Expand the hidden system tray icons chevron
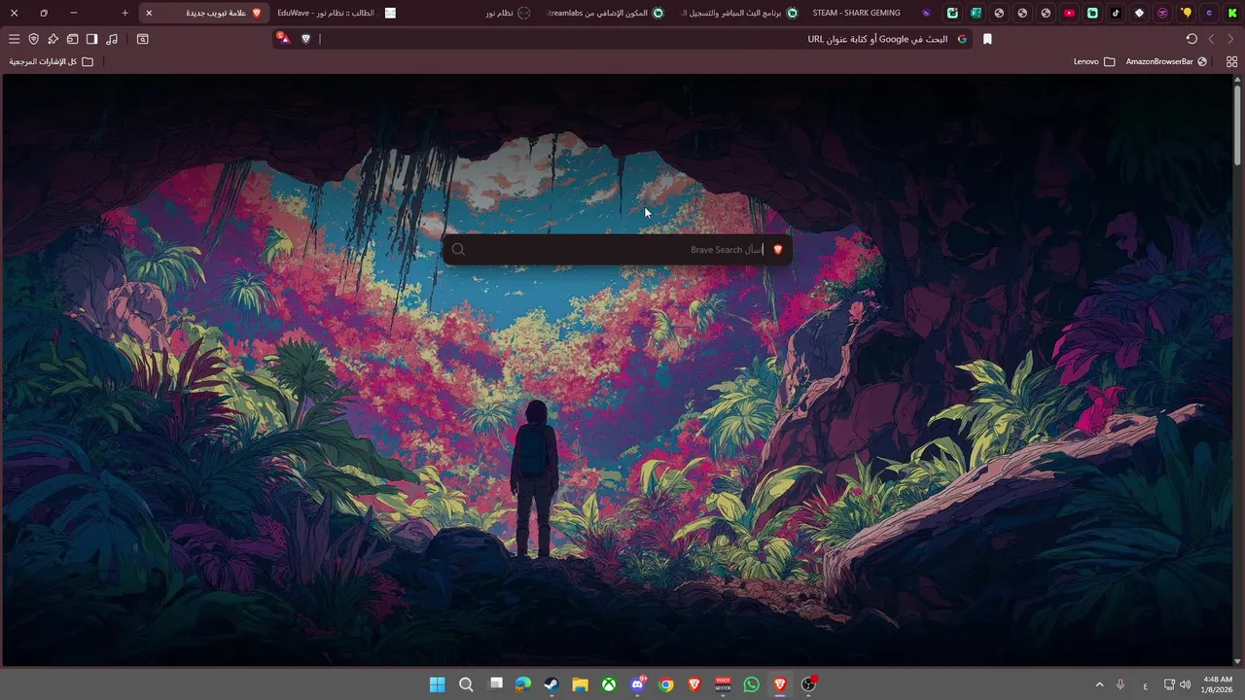The width and height of the screenshot is (1245, 700). click(x=1099, y=684)
